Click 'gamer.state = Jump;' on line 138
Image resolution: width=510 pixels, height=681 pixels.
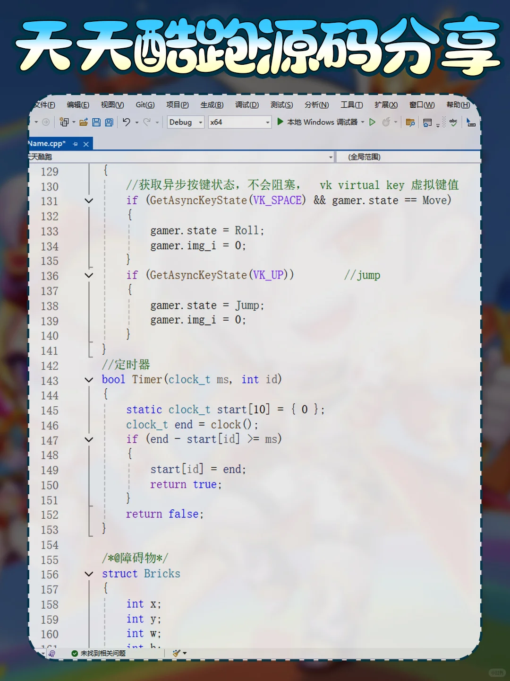(x=207, y=306)
